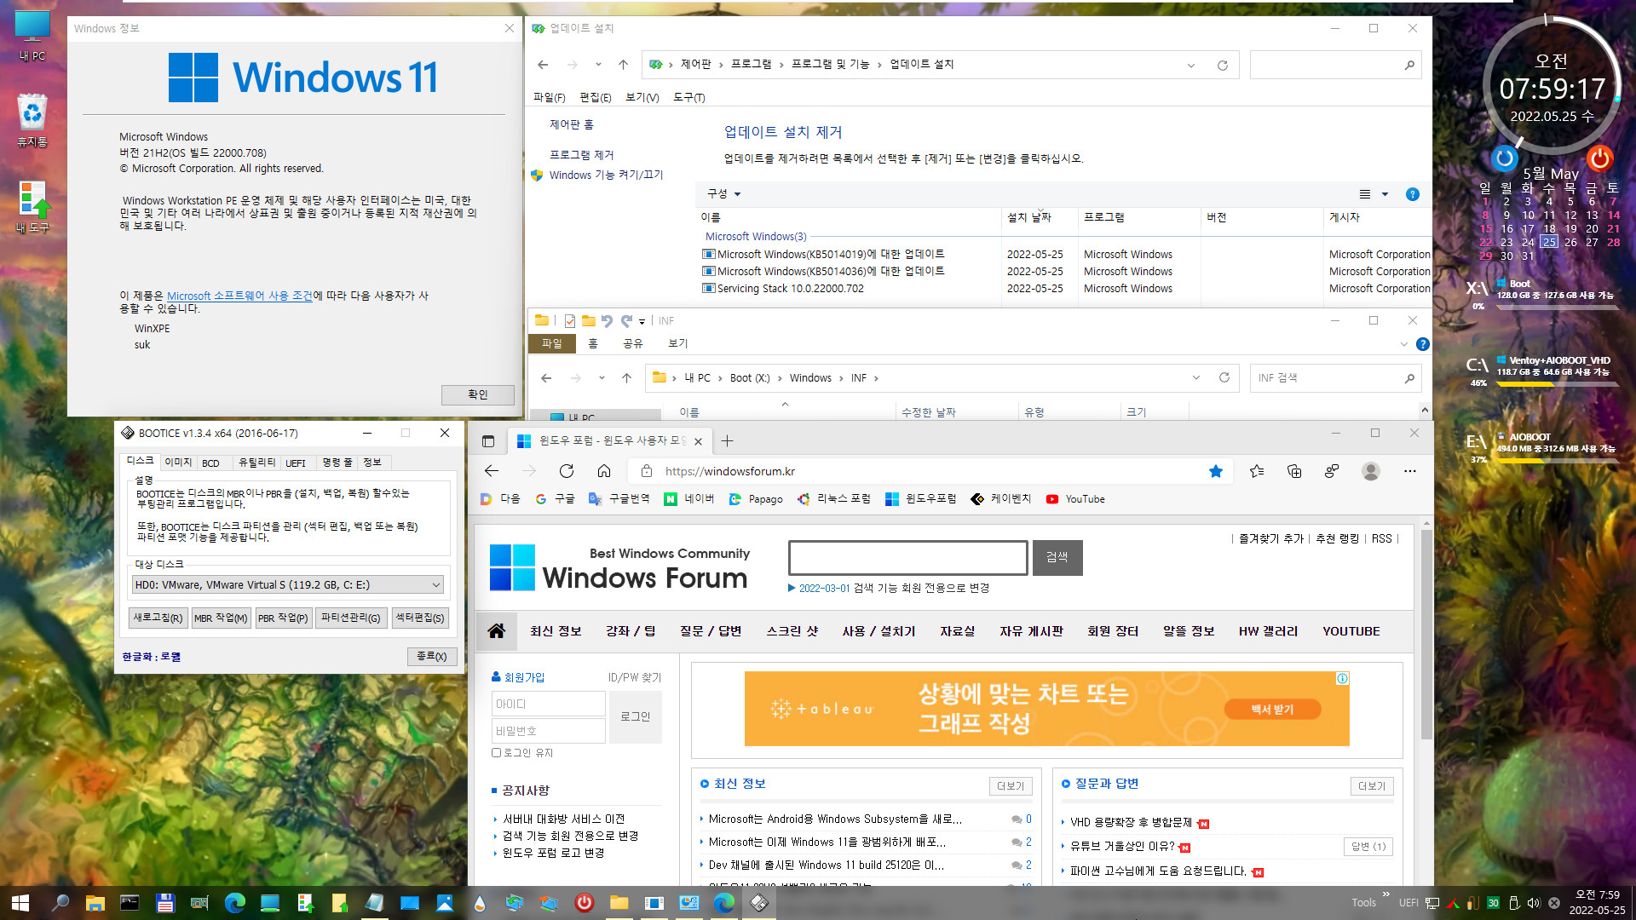Click the blue restart button on clock widget
Image resolution: width=1636 pixels, height=920 pixels.
point(1505,158)
